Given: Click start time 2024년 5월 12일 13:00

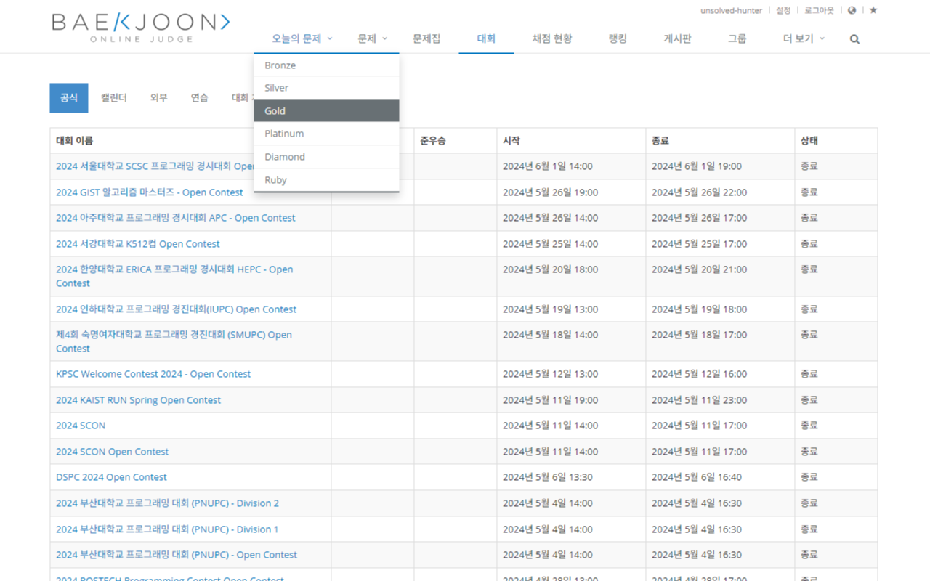Looking at the screenshot, I should [x=551, y=374].
